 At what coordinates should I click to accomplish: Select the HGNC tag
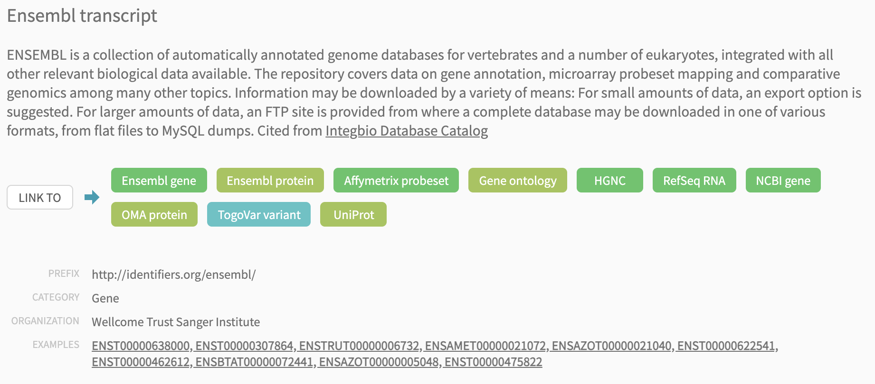coord(610,180)
